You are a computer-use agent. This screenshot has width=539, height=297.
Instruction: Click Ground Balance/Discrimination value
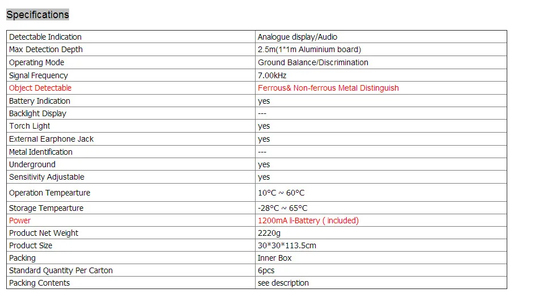[313, 62]
